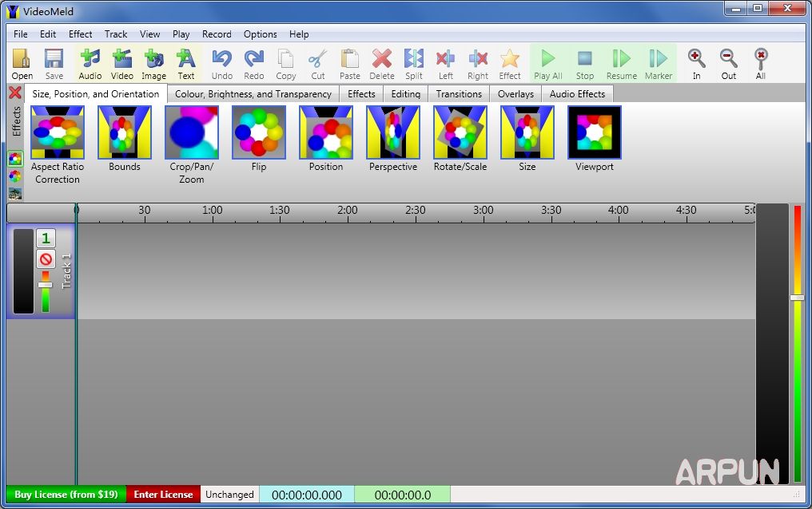Add a Text item from toolbar

click(x=185, y=63)
